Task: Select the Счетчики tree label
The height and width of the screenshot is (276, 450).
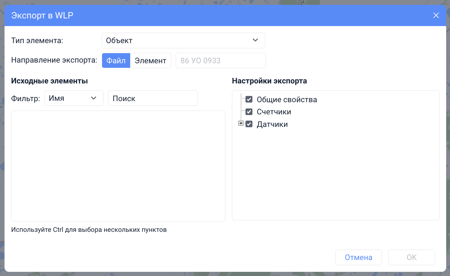Action: (274, 112)
